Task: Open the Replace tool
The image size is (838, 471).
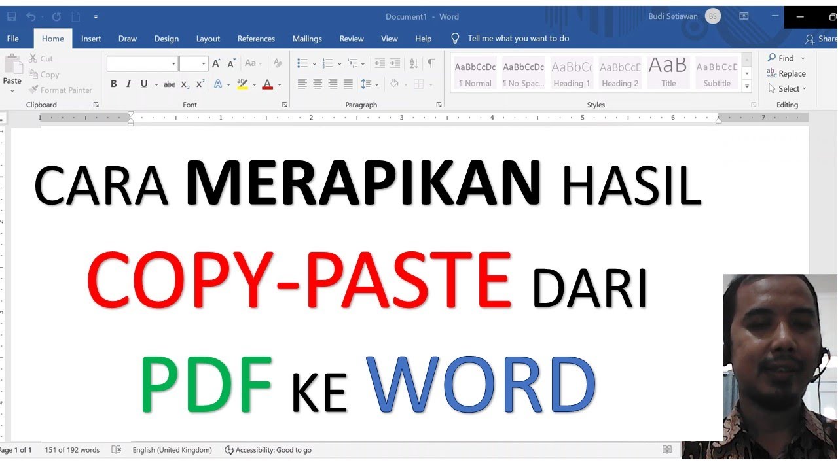Action: 786,73
